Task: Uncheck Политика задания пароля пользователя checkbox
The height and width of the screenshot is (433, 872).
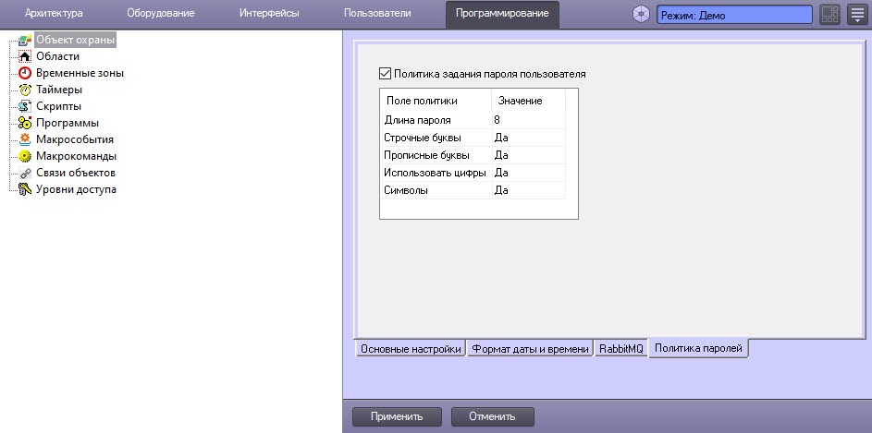Action: [x=386, y=73]
